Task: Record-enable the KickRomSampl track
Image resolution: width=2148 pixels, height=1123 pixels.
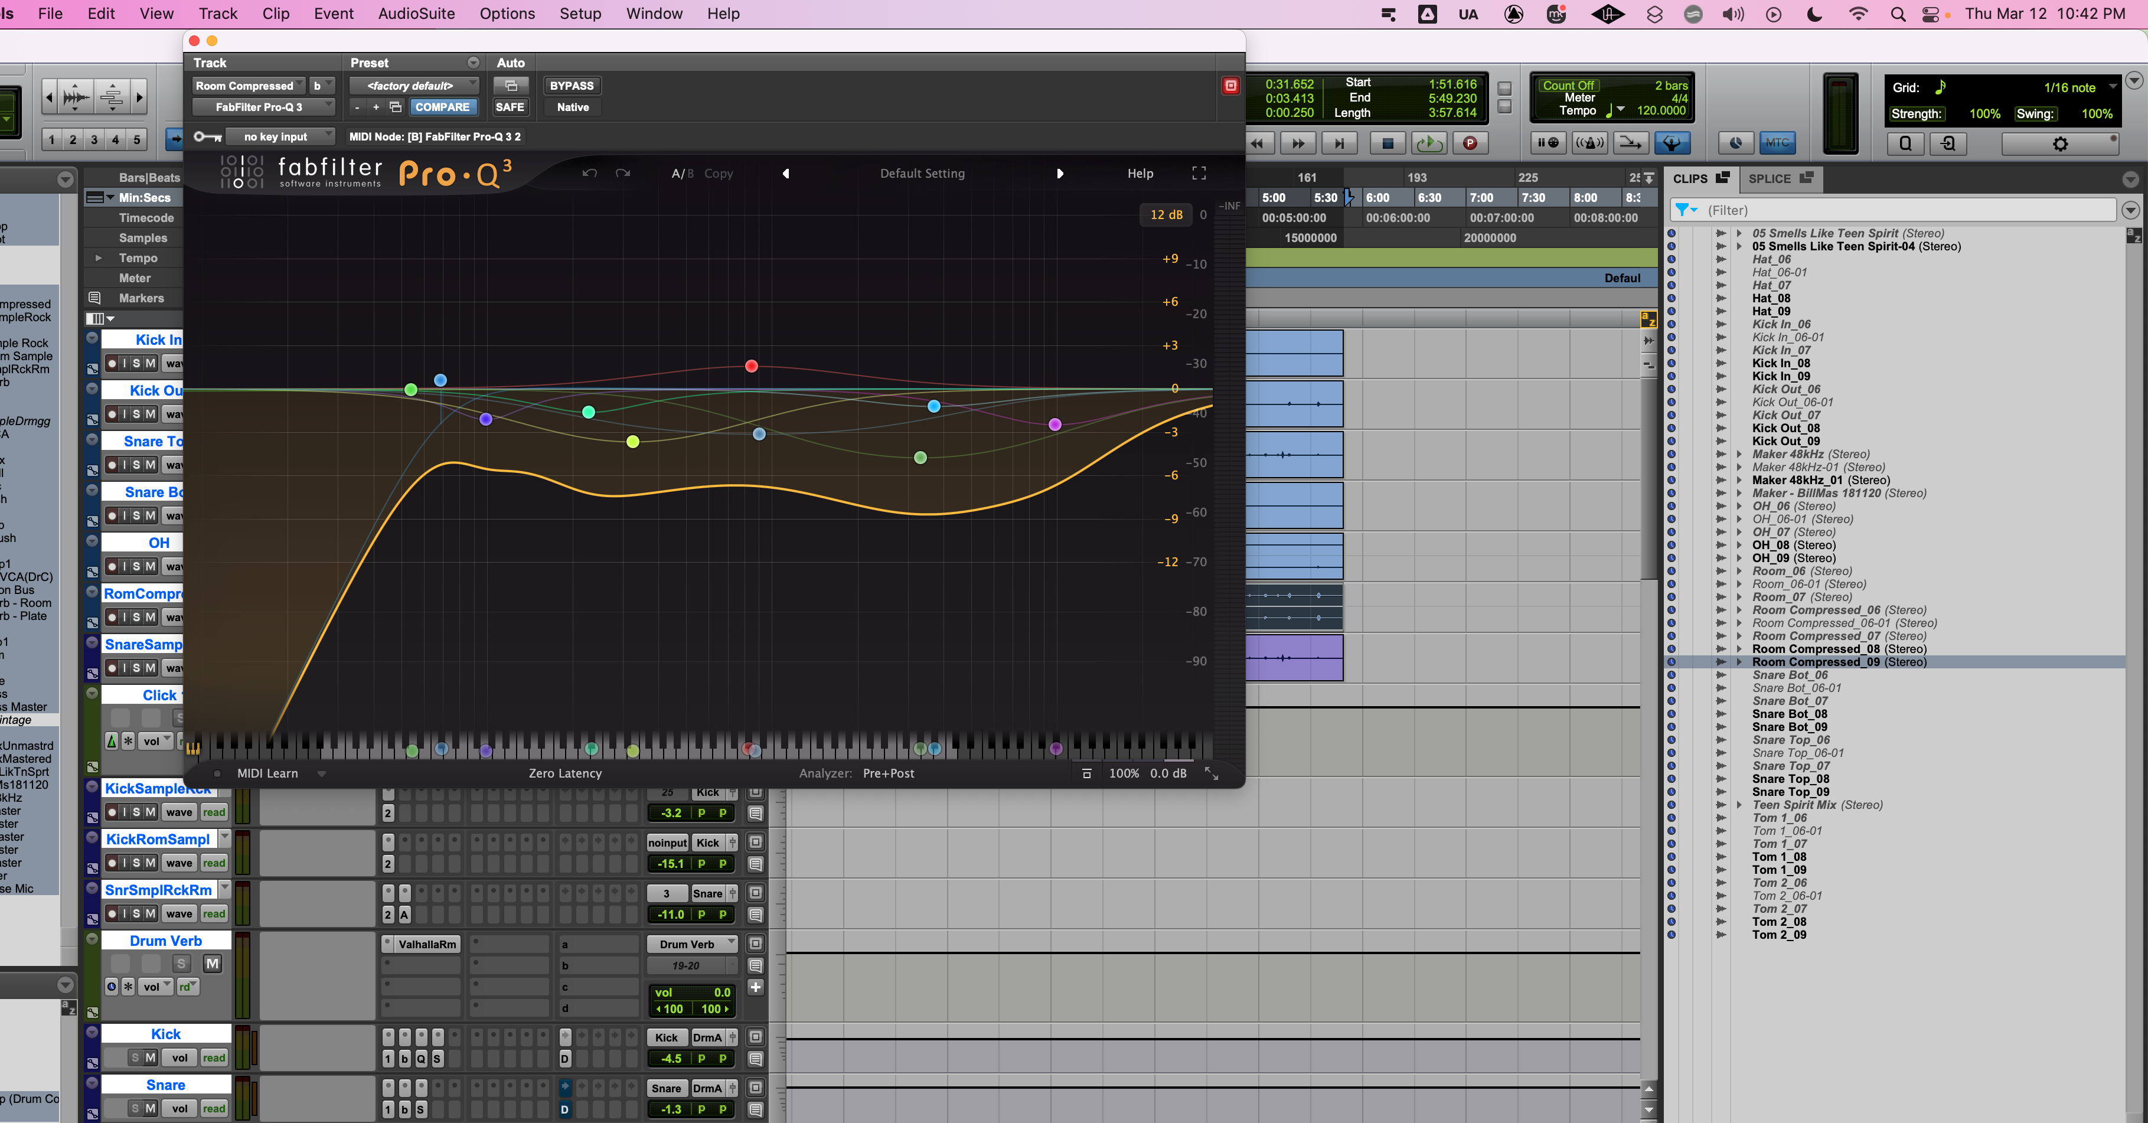Action: click(x=112, y=863)
